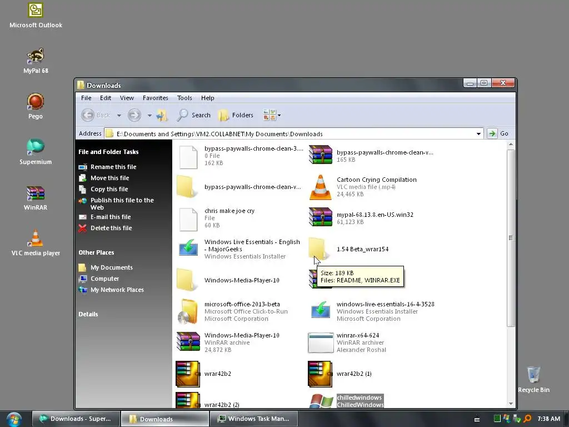Click the Views toolbar icon
Image resolution: width=569 pixels, height=427 pixels.
[269, 115]
